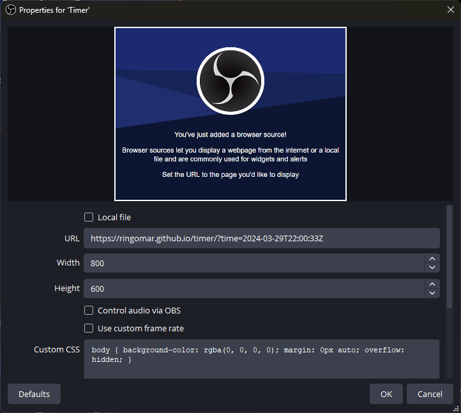Viewport: 461px width, 413px height.
Task: Increase Height with the up arrow
Action: coord(432,284)
